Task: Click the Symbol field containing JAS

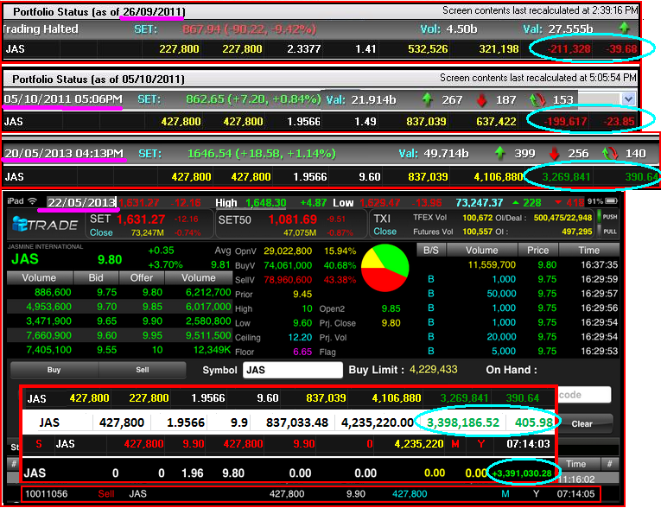Action: pos(293,370)
